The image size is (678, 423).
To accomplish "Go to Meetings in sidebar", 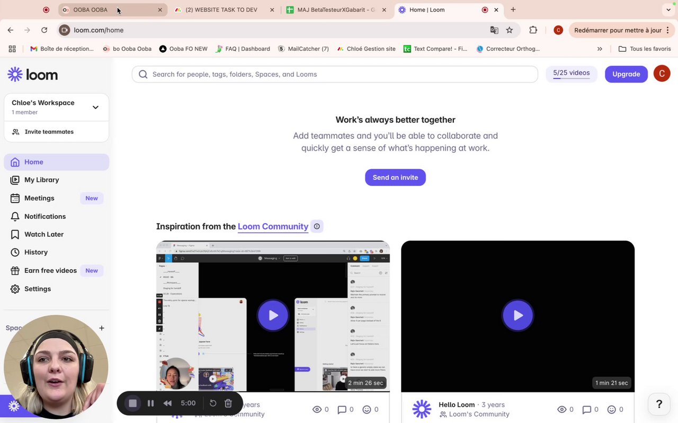I will click(x=57, y=198).
